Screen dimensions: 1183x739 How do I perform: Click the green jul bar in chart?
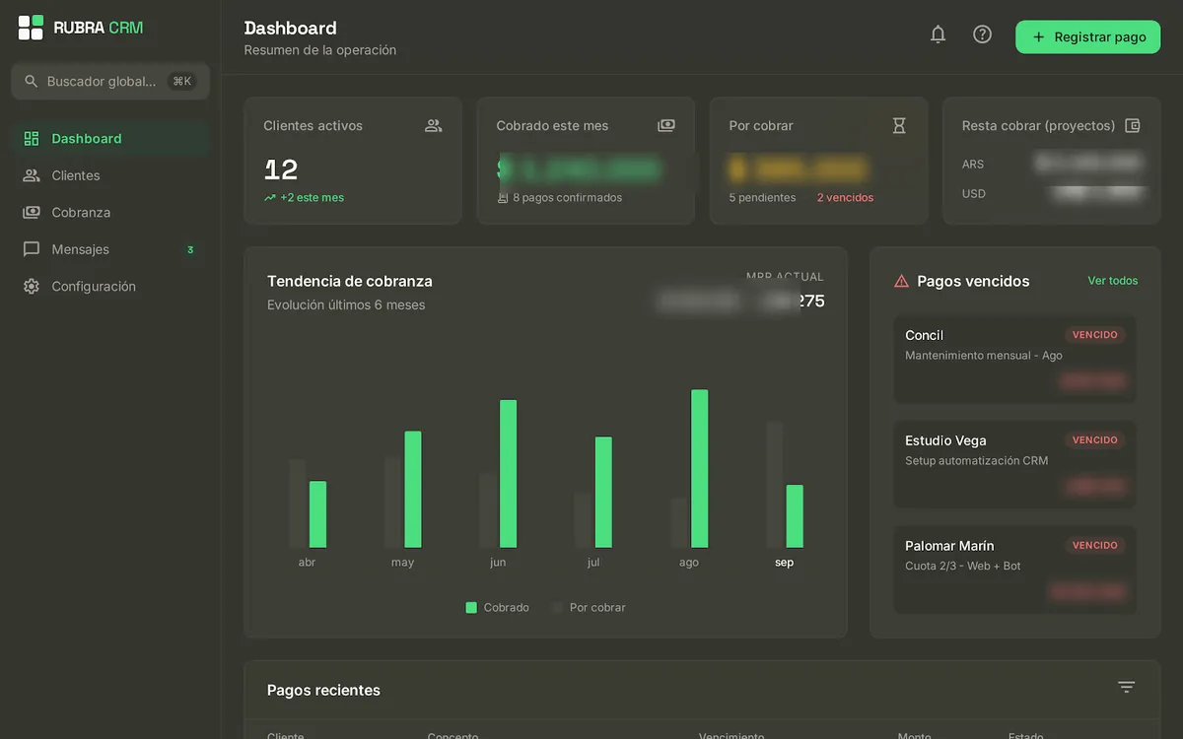click(603, 493)
